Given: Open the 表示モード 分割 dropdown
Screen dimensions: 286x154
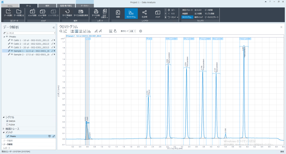Looking at the screenshot, I should [133, 31].
